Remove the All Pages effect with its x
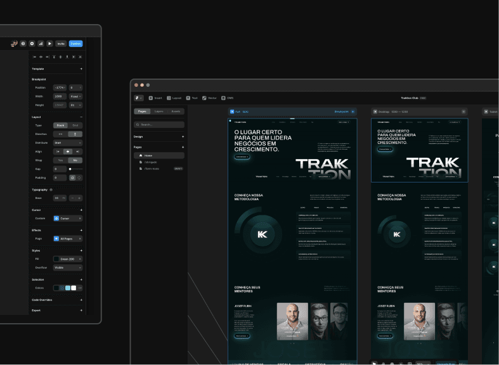Screen dimensions: 499x365 click(80, 238)
